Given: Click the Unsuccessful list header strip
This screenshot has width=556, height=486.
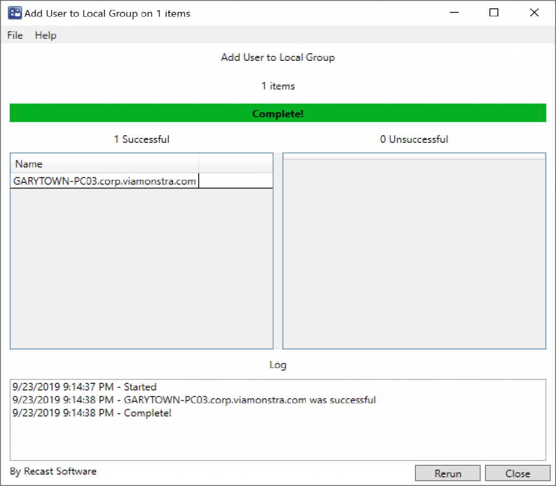Looking at the screenshot, I should click(x=414, y=156).
